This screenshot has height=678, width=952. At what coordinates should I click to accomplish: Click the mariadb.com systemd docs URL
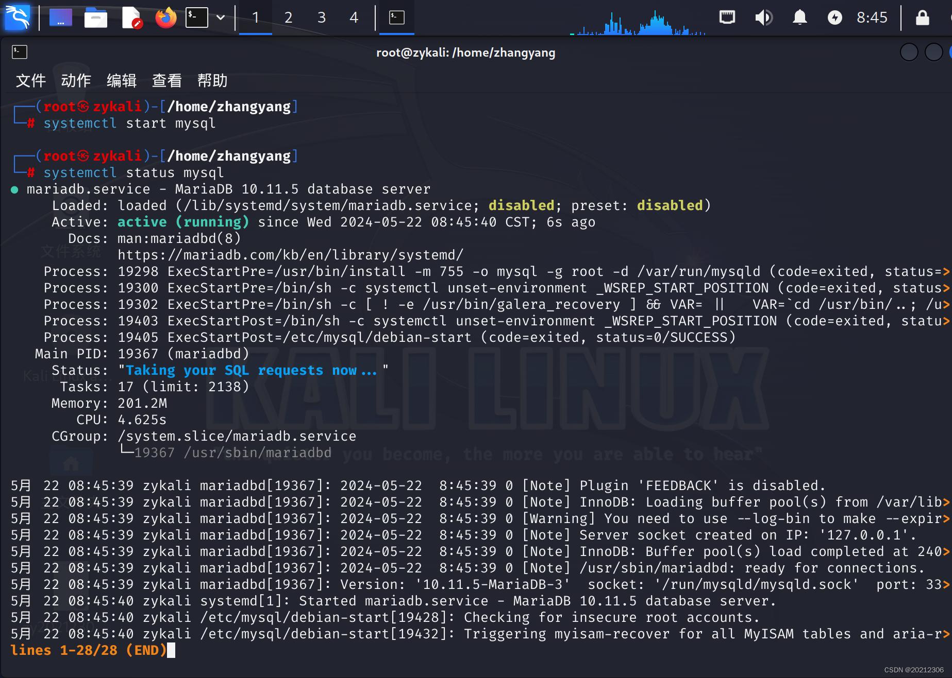(291, 255)
